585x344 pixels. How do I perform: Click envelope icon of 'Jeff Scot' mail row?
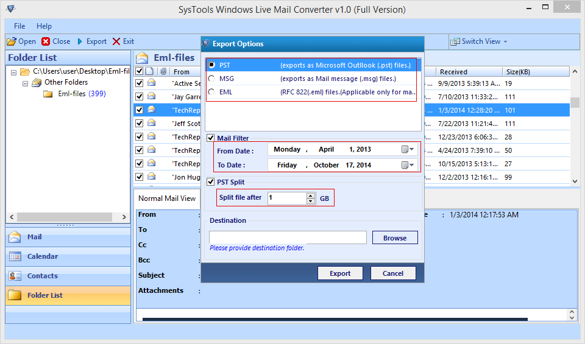click(x=152, y=123)
